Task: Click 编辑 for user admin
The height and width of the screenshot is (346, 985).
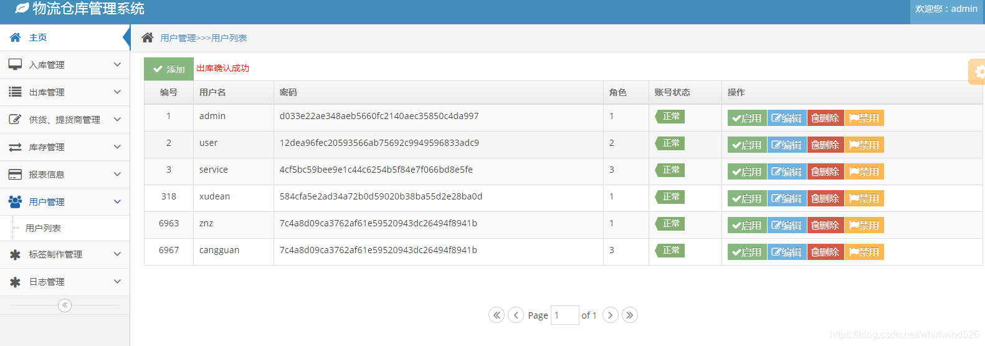Action: pyautogui.click(x=787, y=118)
